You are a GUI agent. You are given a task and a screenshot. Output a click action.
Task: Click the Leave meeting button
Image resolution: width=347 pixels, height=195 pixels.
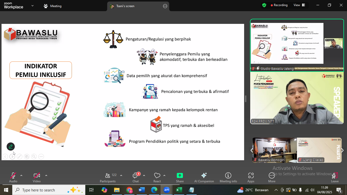coord(335,177)
